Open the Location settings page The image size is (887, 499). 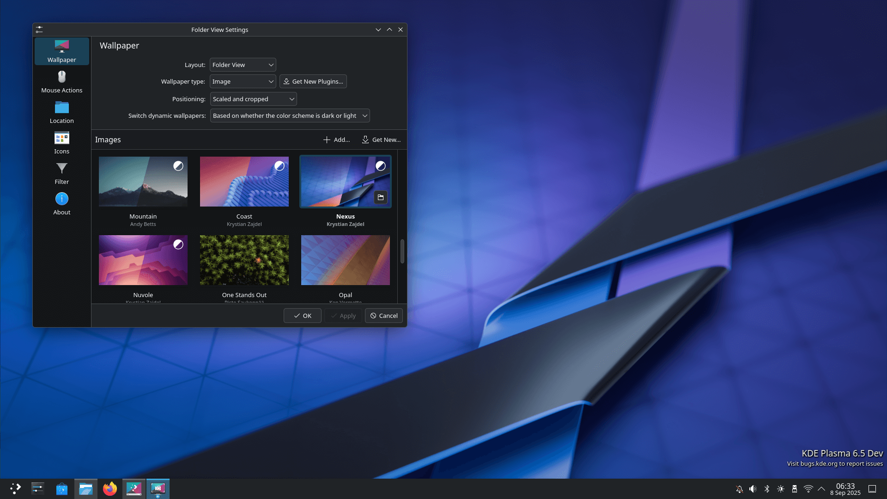point(61,112)
